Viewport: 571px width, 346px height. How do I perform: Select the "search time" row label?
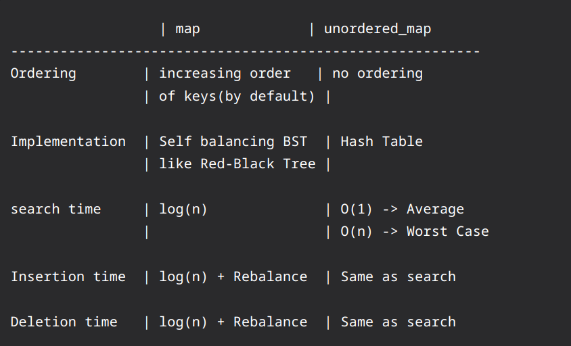[55, 209]
